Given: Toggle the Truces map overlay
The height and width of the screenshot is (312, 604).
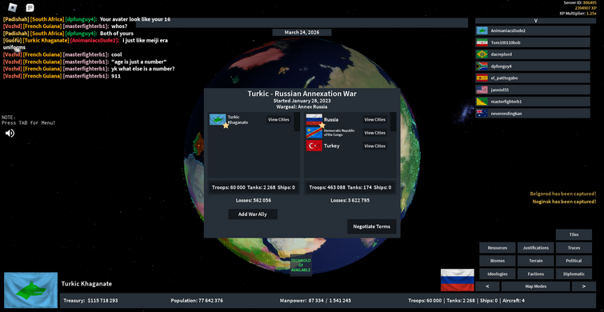Looking at the screenshot, I should 574,248.
